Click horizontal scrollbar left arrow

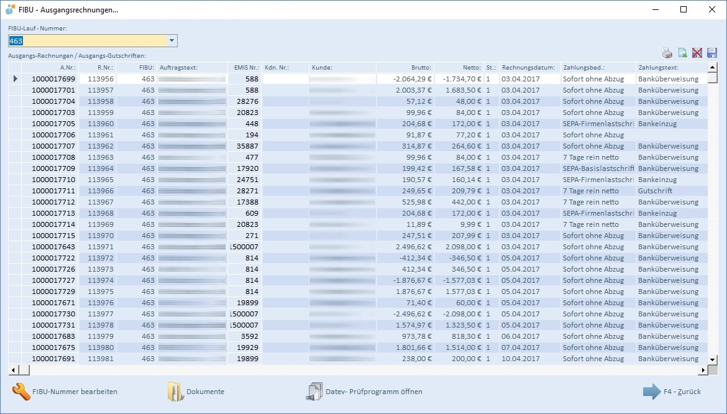click(12, 370)
